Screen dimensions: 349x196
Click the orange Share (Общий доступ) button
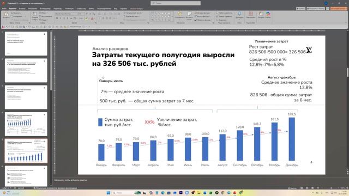pyautogui.click(x=338, y=9)
